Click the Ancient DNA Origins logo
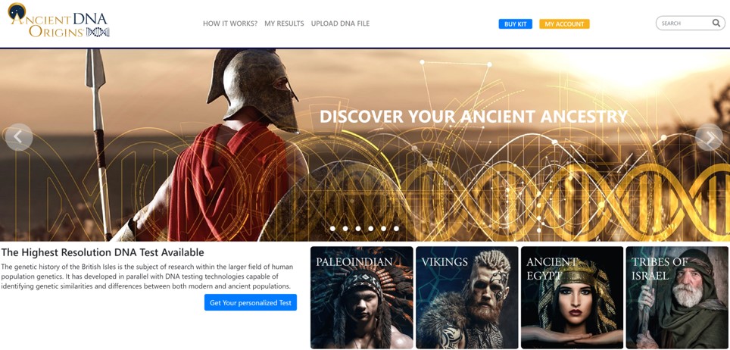The width and height of the screenshot is (730, 350). click(x=58, y=20)
